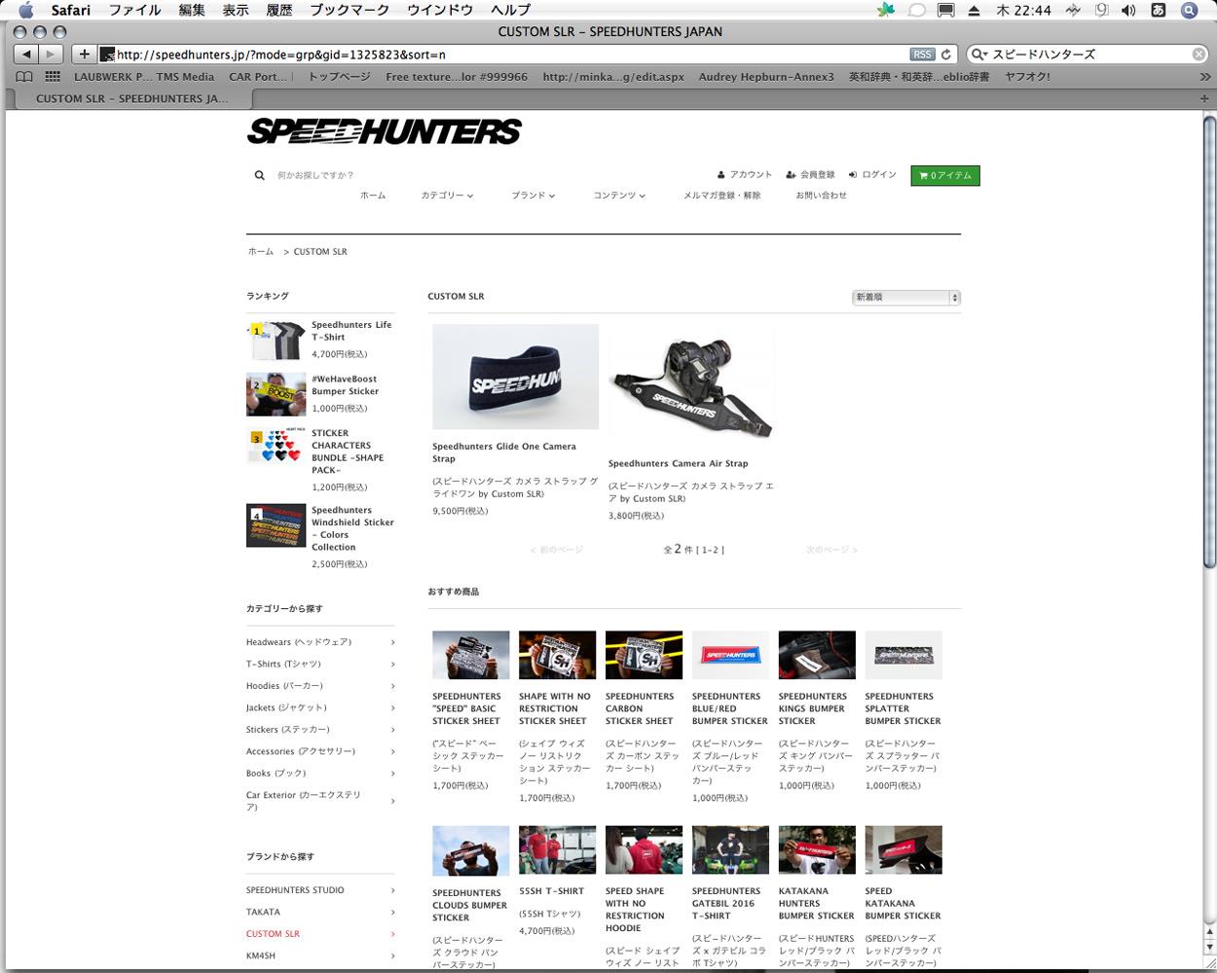Viewport: 1217px width, 973px height.
Task: Open the green cart button showing 0 items
Action: pyautogui.click(x=945, y=175)
